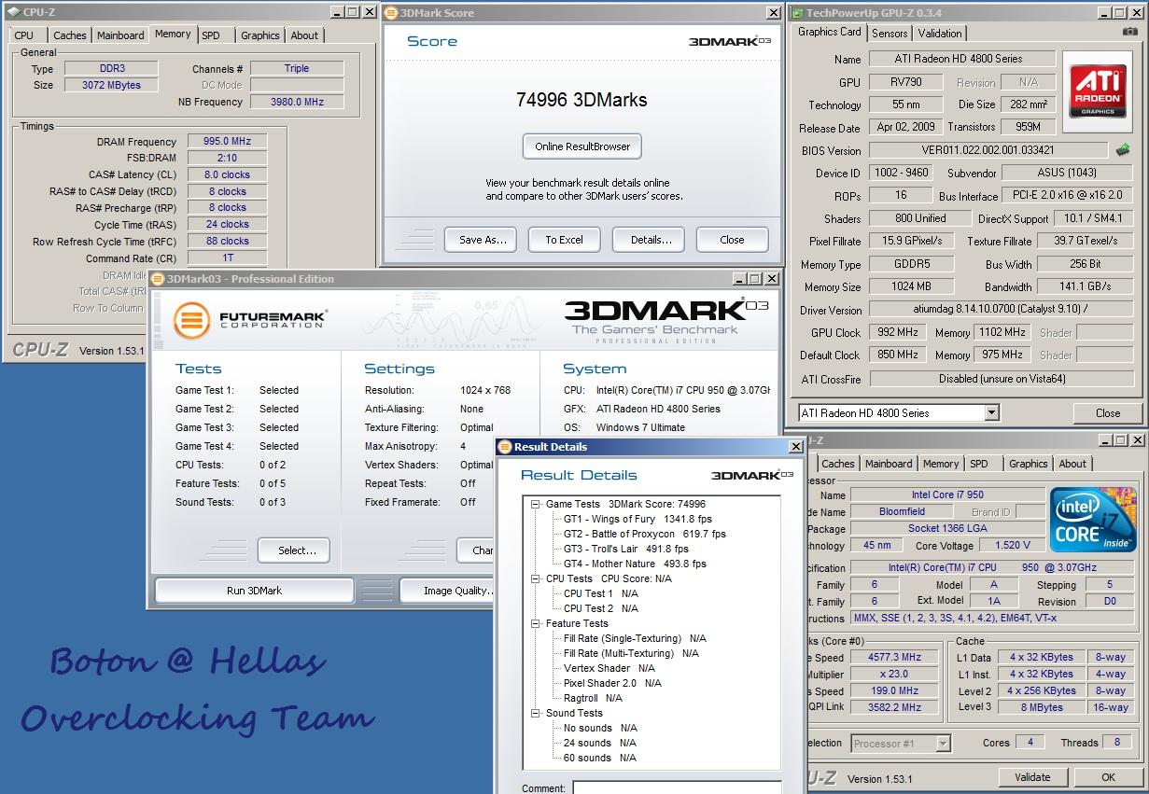Close 3DMark Score window via title bar X
Image resolution: width=1149 pixels, height=794 pixels.
coord(773,13)
